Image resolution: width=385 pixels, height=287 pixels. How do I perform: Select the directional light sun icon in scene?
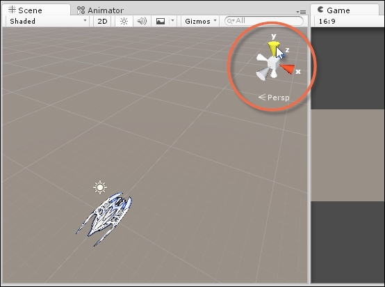[x=100, y=187]
